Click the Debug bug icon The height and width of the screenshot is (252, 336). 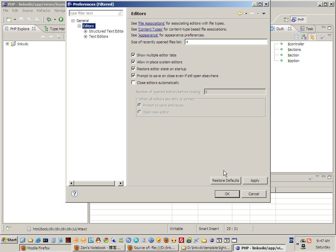click(49, 19)
